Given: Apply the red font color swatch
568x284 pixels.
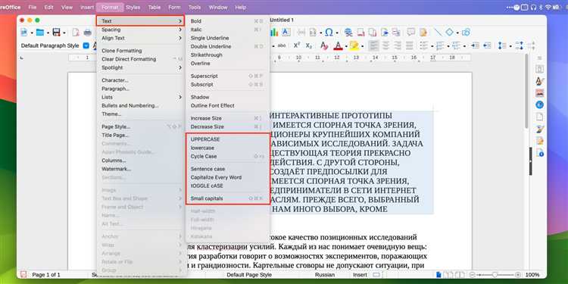Looking at the screenshot, I should click(x=338, y=45).
